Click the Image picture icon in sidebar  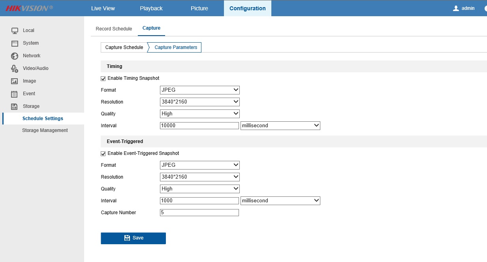tap(15, 81)
